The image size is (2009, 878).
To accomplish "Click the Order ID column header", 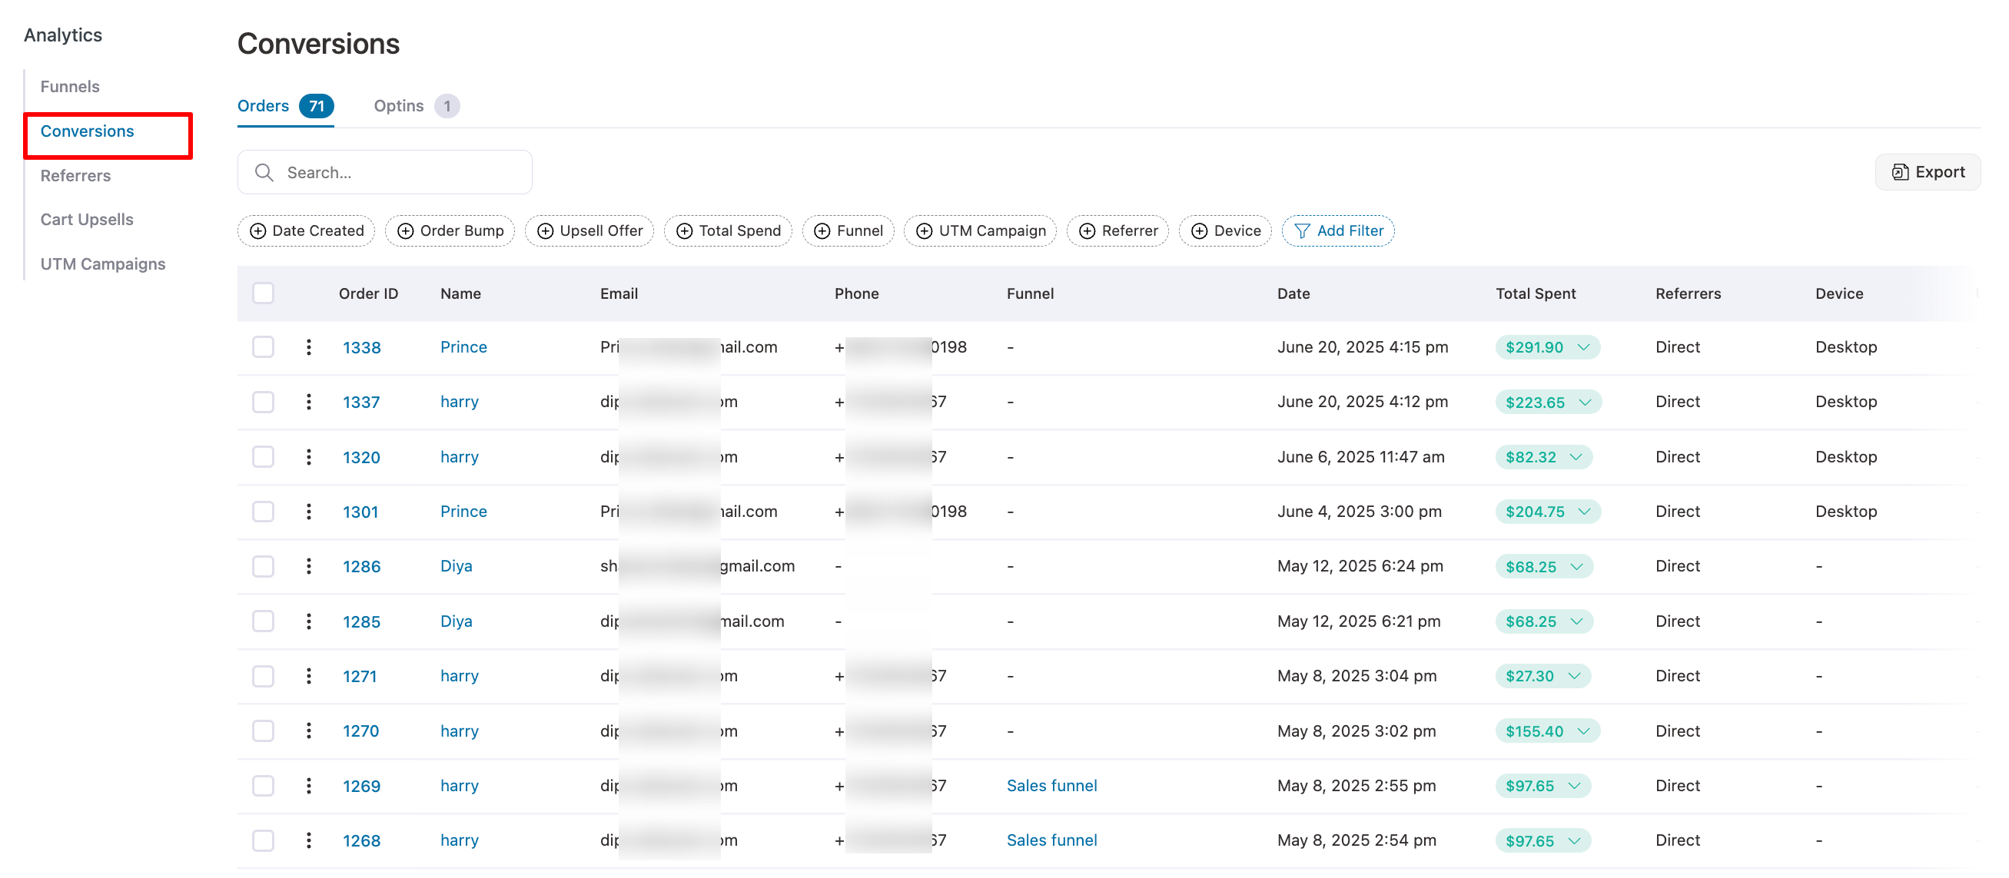I will pyautogui.click(x=368, y=294).
